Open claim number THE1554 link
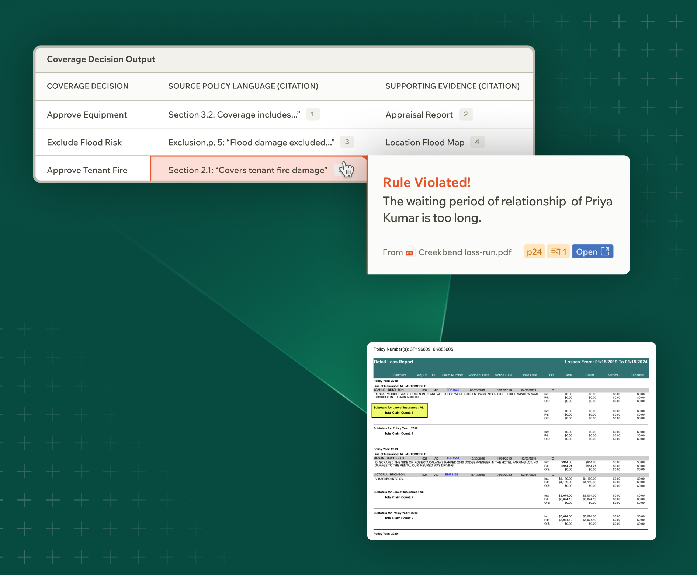697x575 pixels. [x=452, y=458]
